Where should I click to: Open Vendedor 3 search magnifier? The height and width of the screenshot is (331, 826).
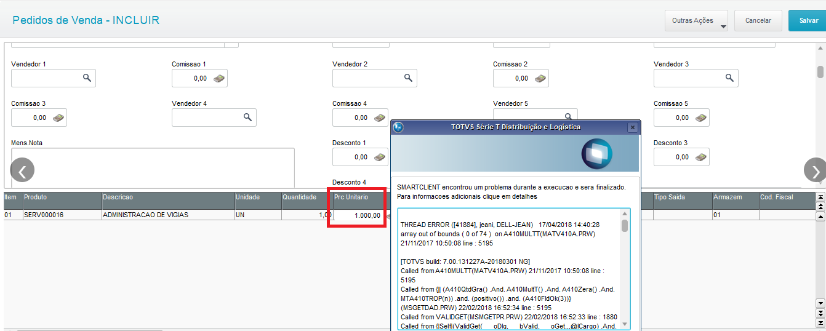pos(729,78)
